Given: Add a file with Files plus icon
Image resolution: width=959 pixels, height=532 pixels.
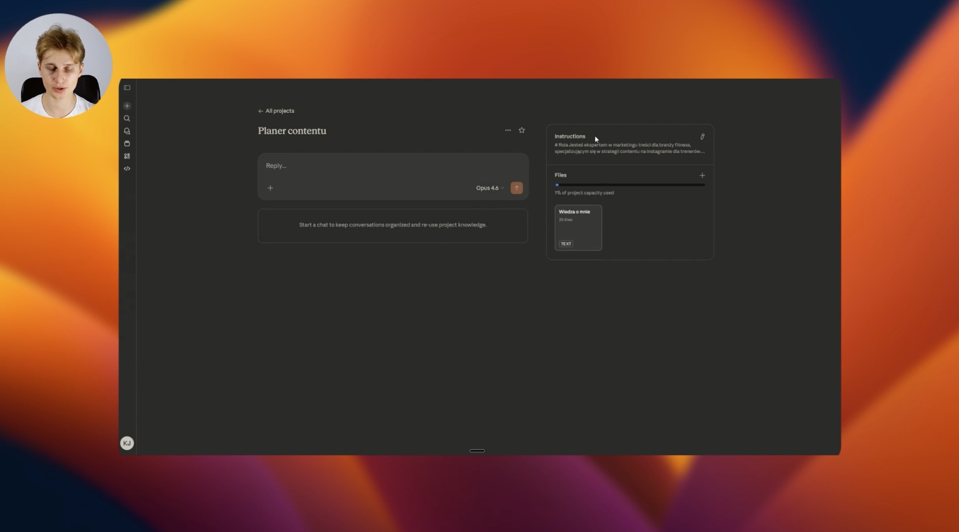Looking at the screenshot, I should (x=702, y=175).
